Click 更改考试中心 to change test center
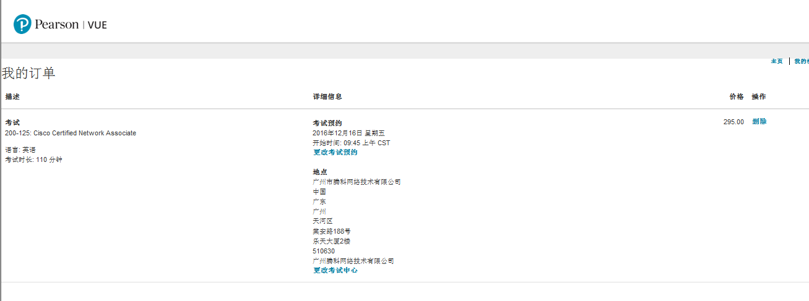Screen dimensions: 809x301 tap(335, 270)
